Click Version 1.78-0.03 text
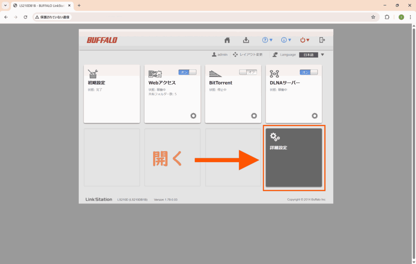This screenshot has width=416, height=264. point(166,200)
